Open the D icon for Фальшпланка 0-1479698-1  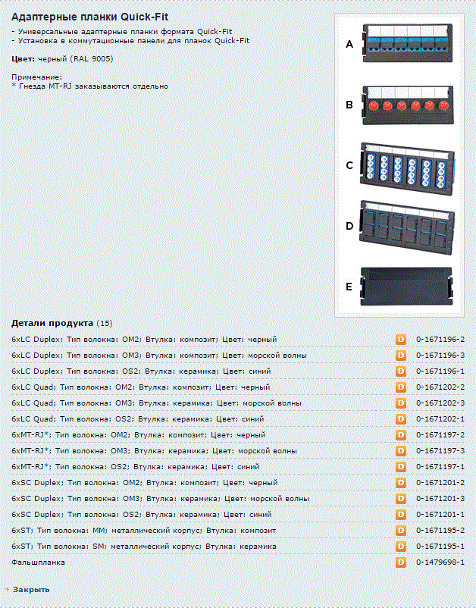click(401, 563)
